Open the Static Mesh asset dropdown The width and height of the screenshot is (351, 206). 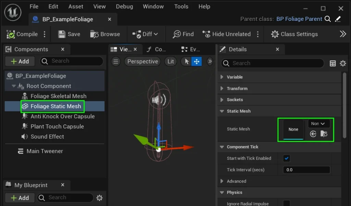point(319,124)
